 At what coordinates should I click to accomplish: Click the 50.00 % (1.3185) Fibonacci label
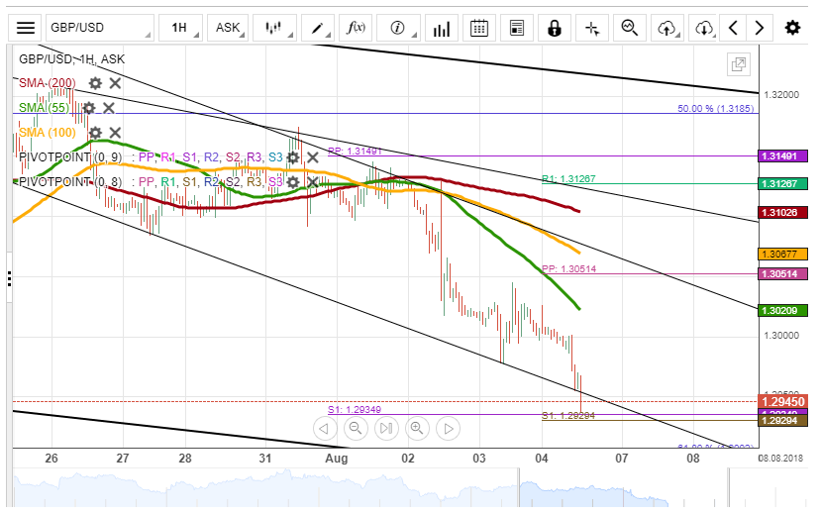[715, 108]
